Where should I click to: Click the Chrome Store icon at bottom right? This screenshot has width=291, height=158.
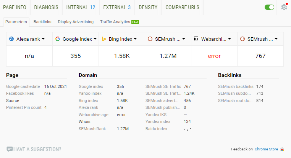coord(282,149)
